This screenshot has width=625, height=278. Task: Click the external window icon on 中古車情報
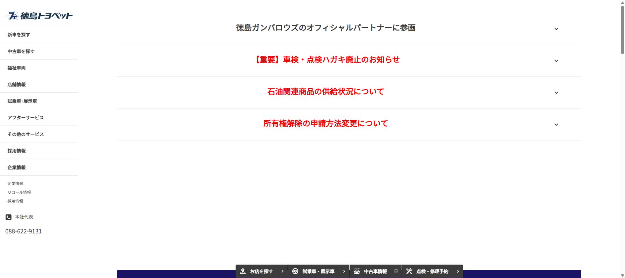pos(396,271)
